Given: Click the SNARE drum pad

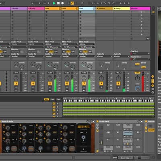Looking at the screenshot, I should tap(128, 148).
